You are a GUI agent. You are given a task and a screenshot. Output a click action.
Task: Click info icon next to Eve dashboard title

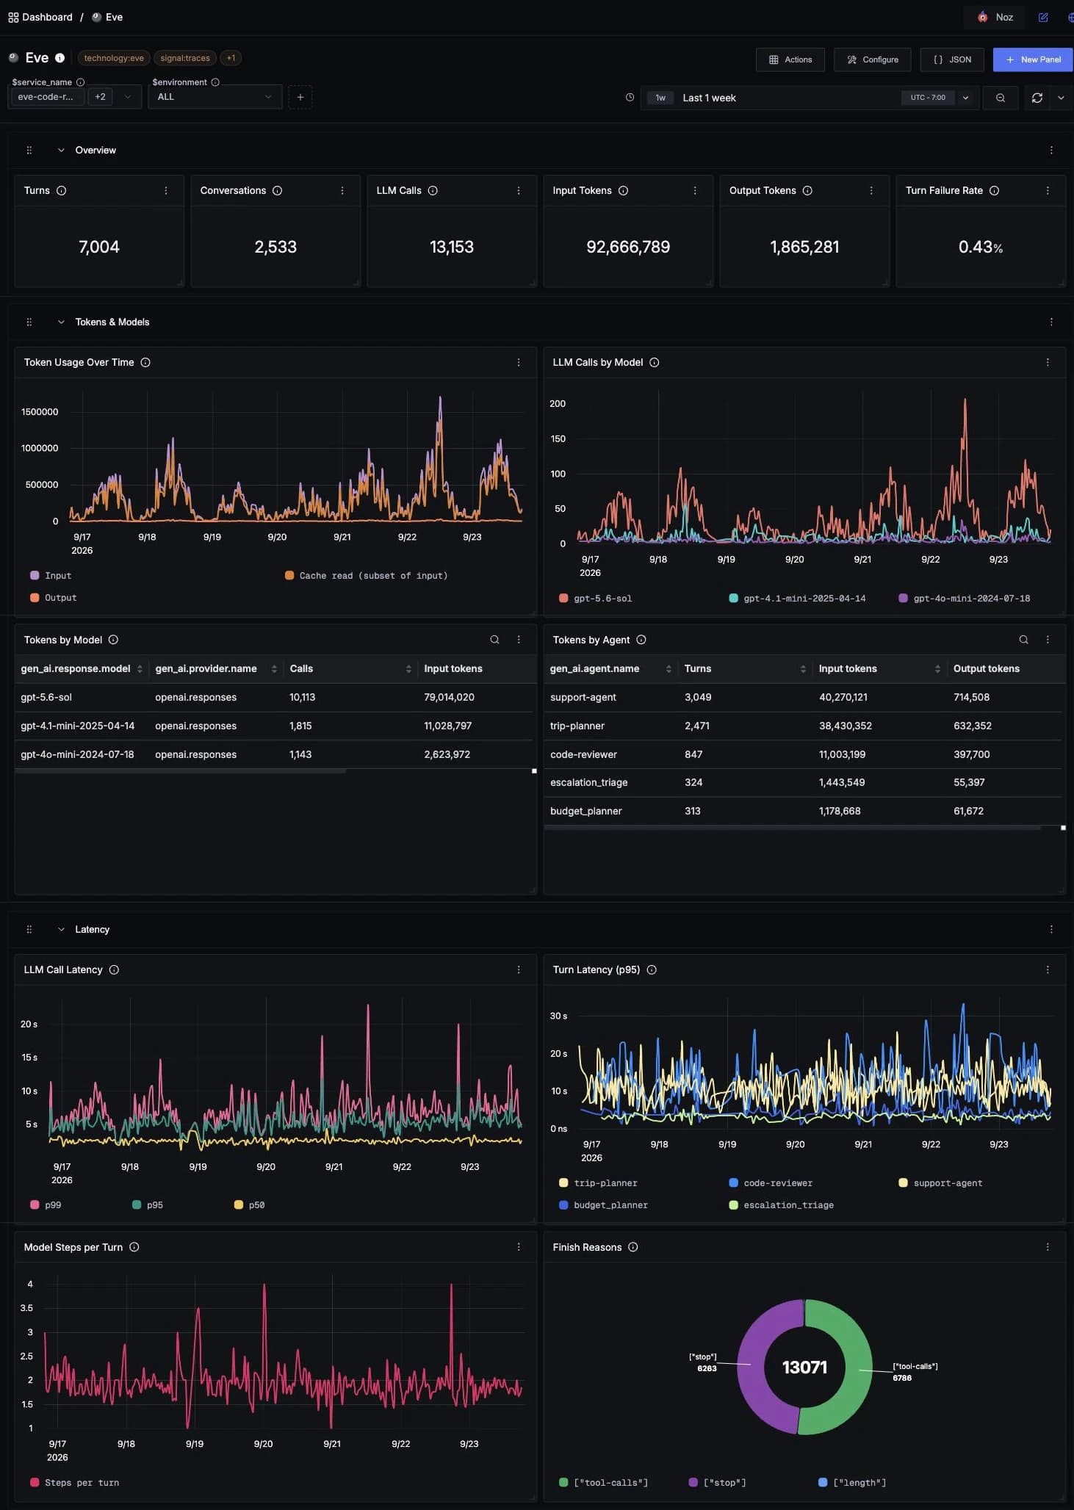point(60,58)
